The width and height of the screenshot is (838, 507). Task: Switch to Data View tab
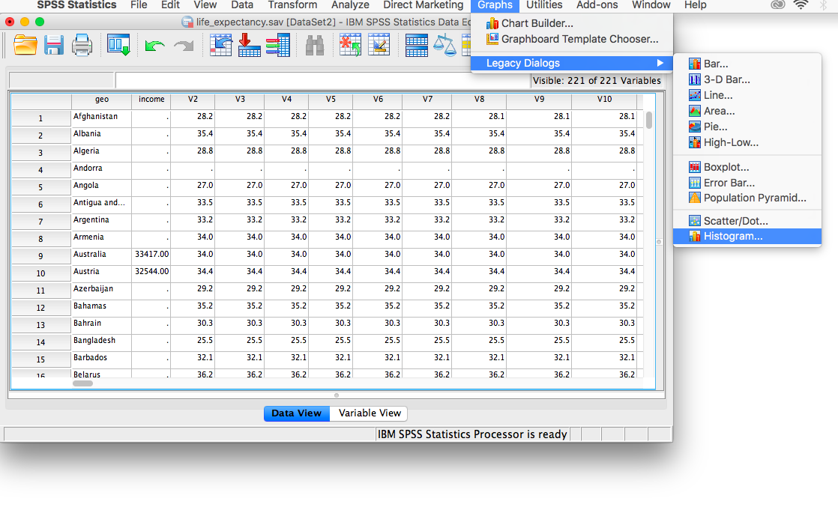pos(297,413)
